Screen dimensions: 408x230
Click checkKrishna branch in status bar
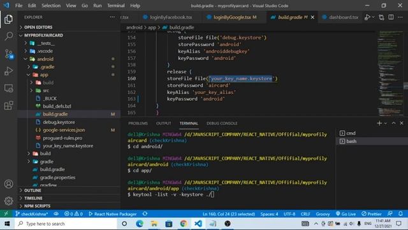coord(32,214)
